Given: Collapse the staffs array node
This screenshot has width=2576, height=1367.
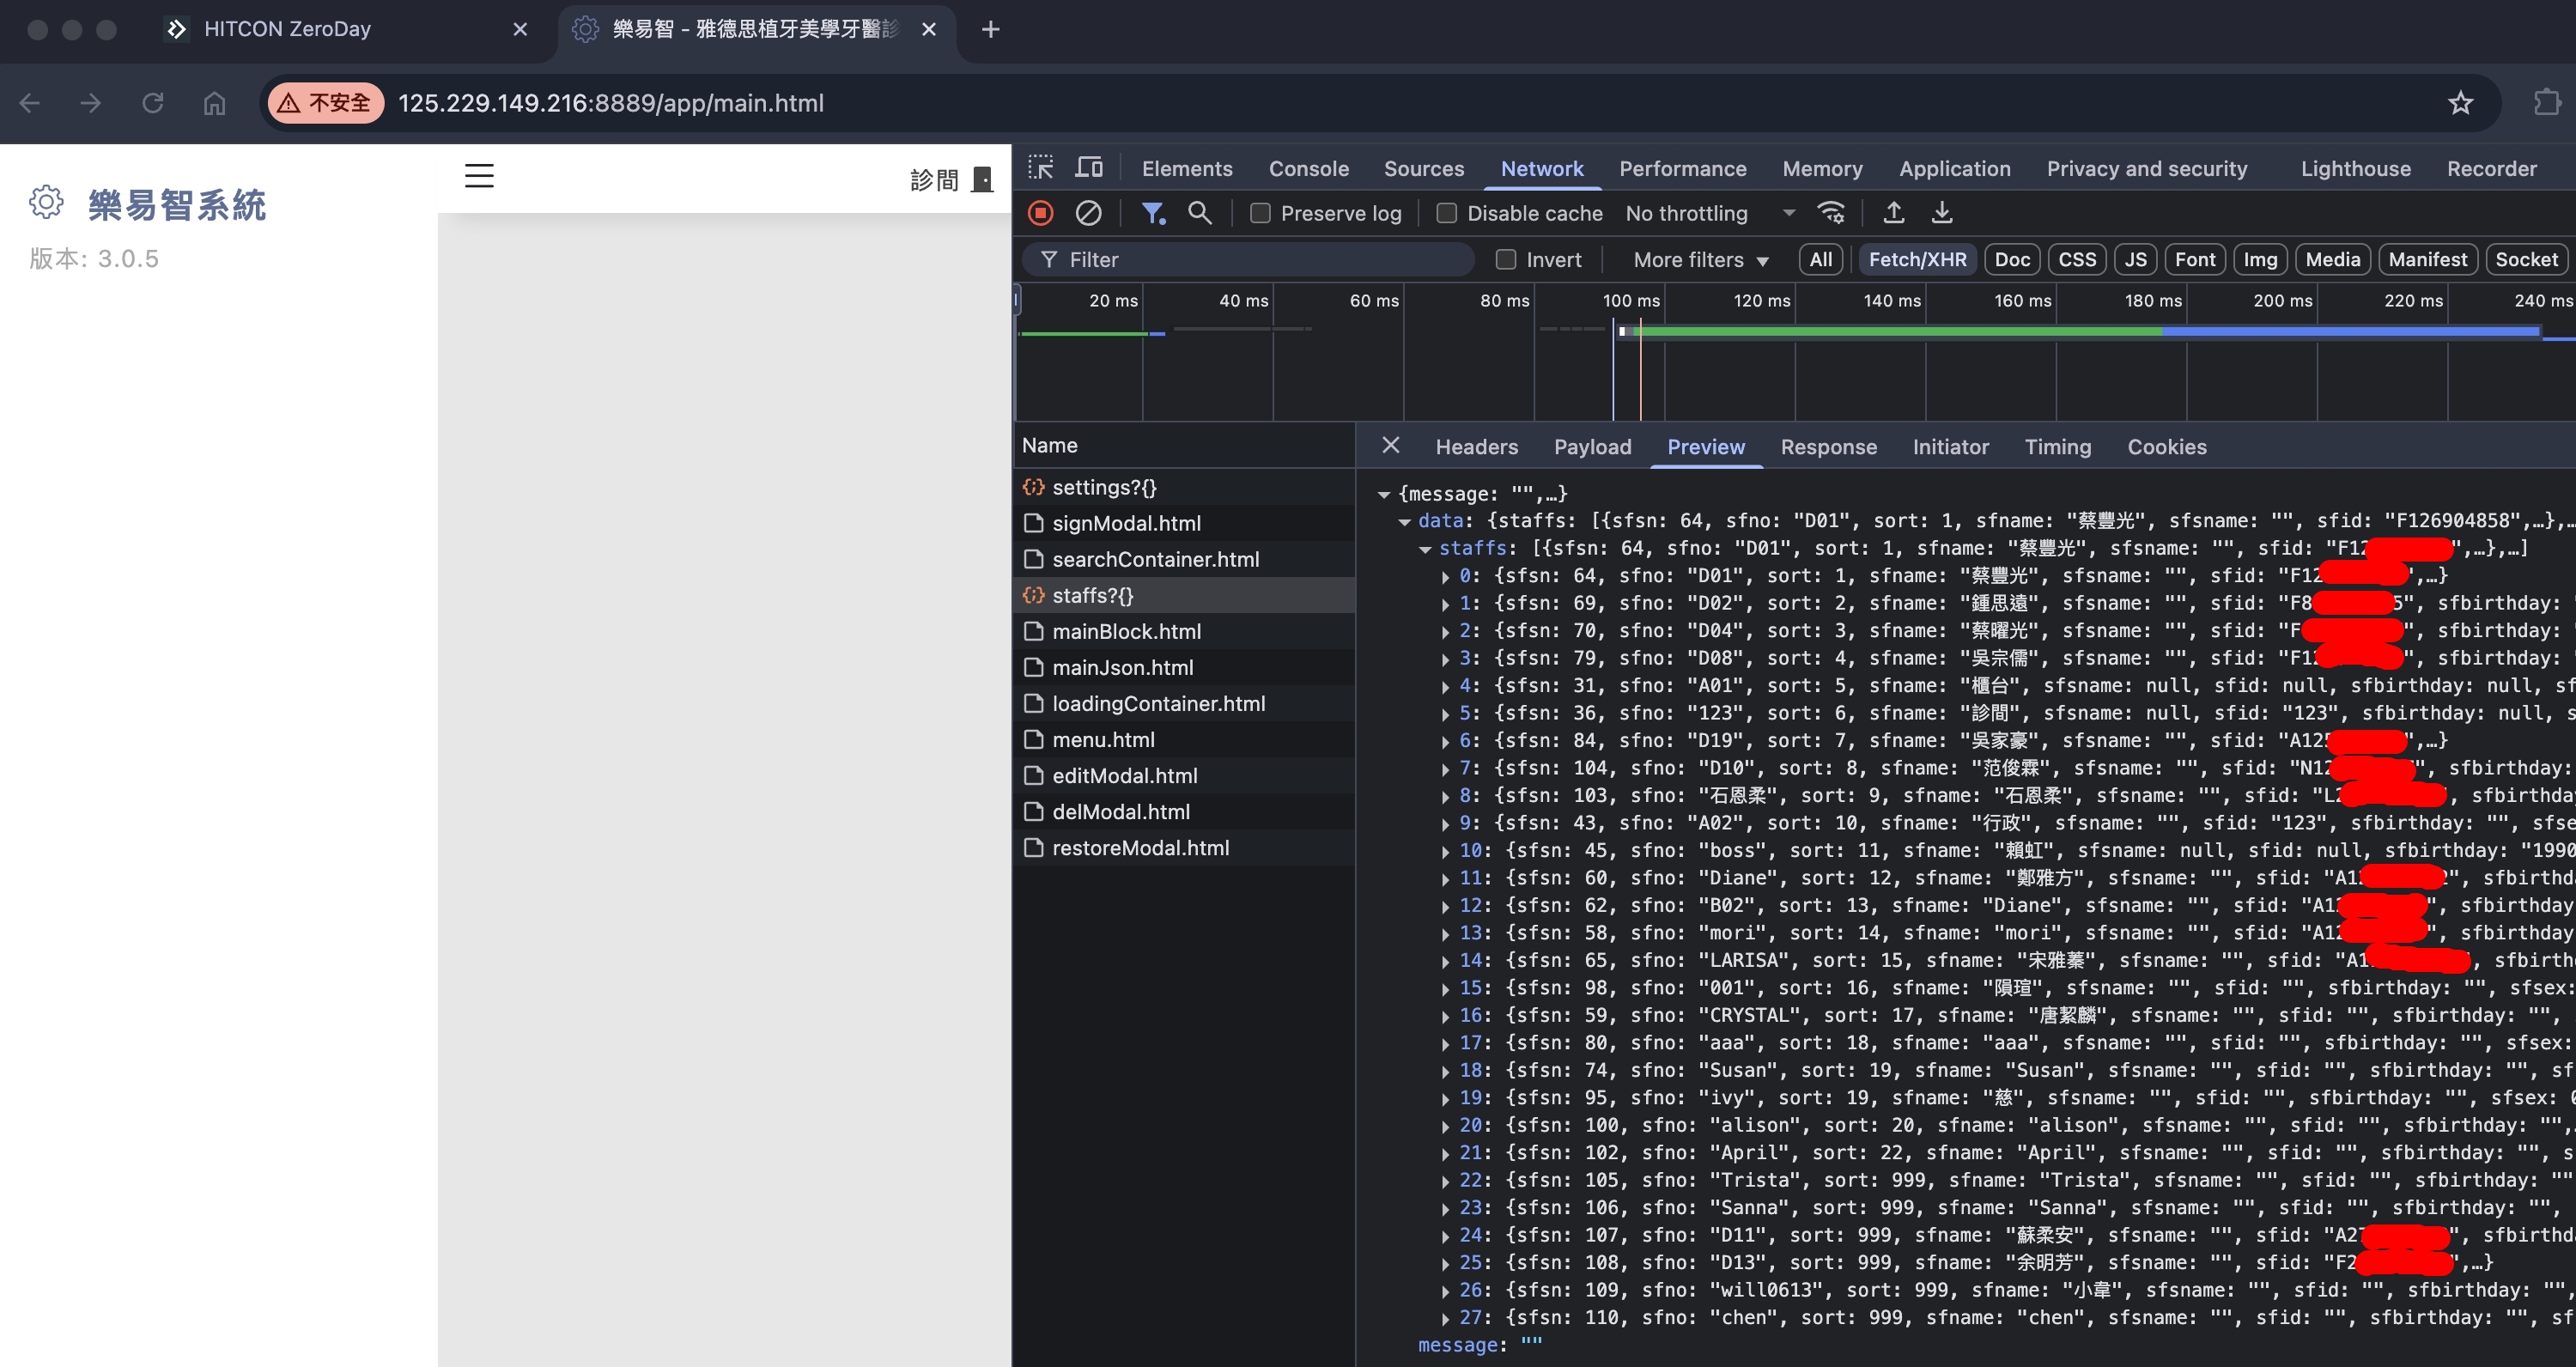Looking at the screenshot, I should (x=1425, y=549).
